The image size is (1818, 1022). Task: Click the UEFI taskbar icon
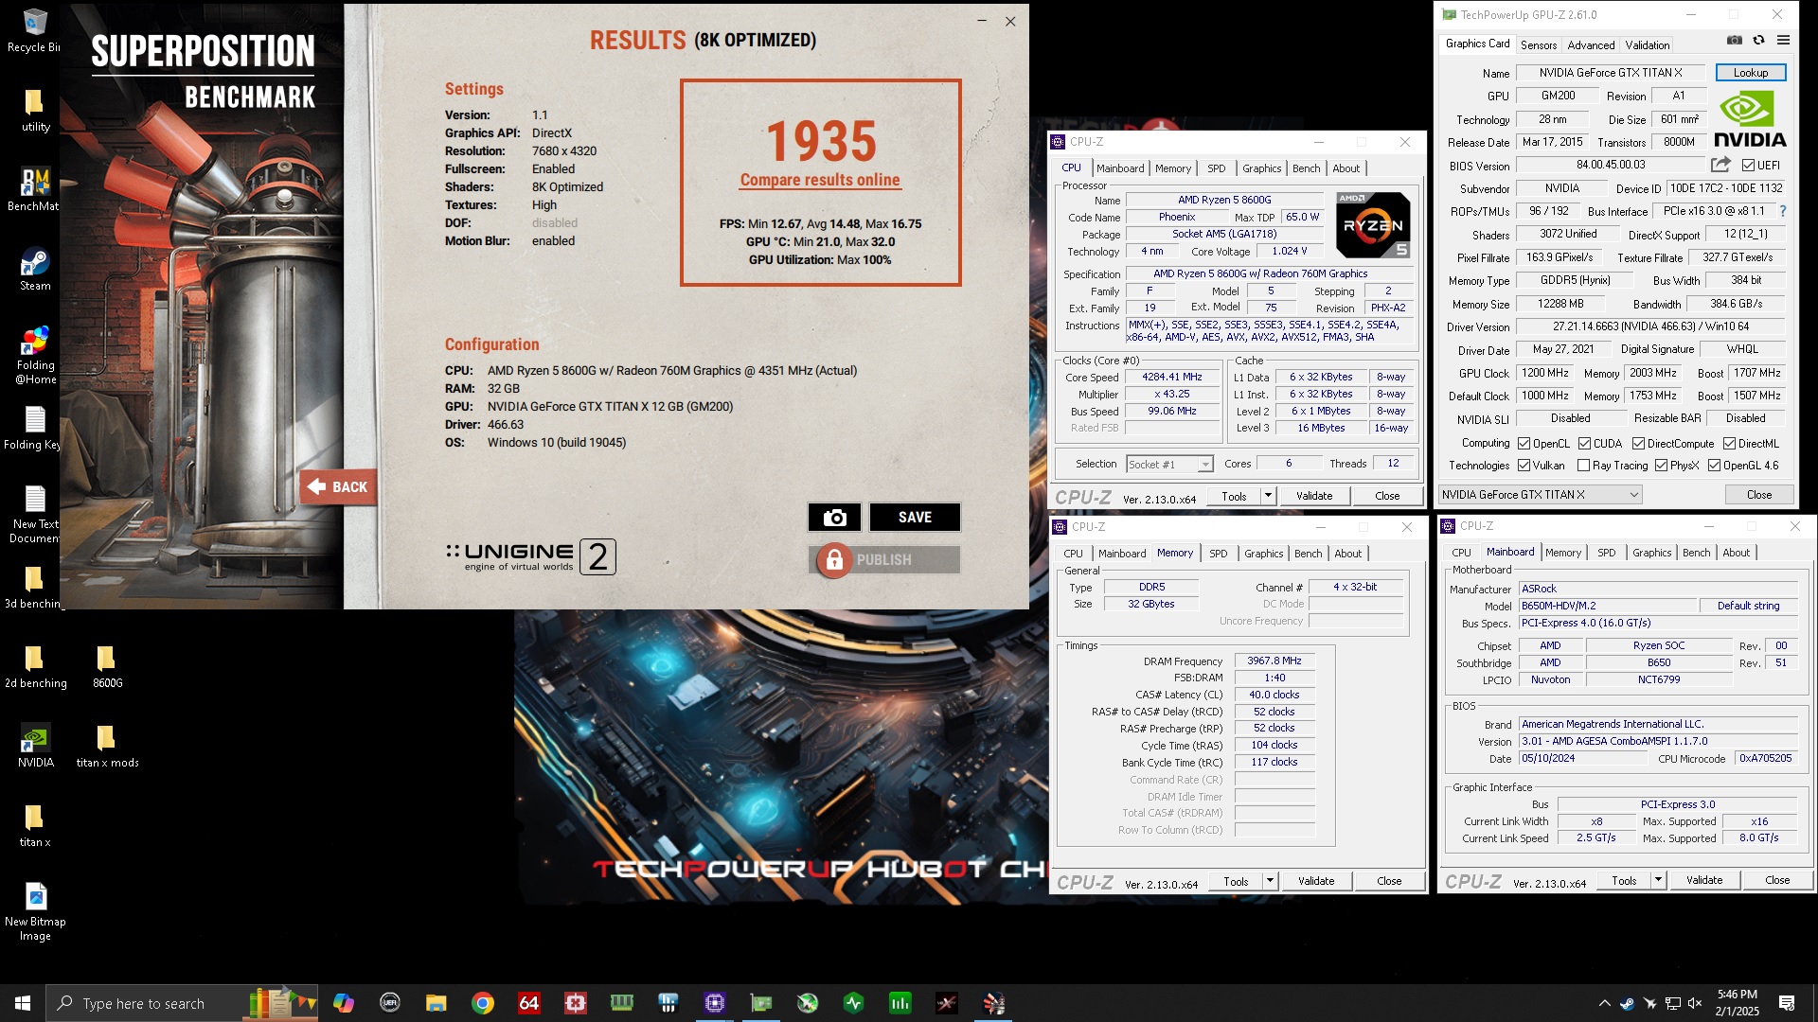point(390,1003)
